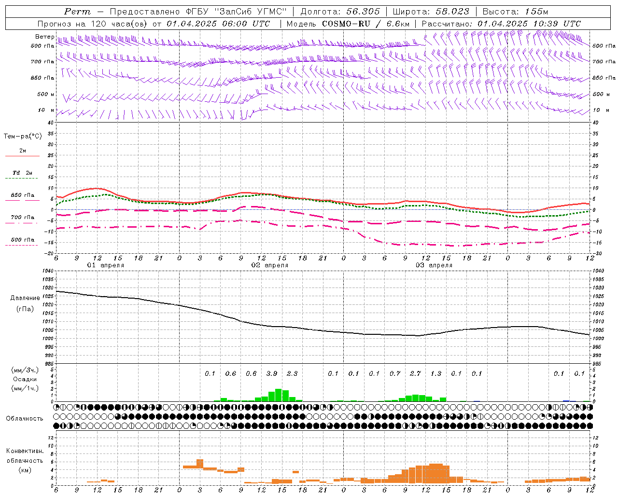Select the '02 апреля' date label

click(x=269, y=265)
